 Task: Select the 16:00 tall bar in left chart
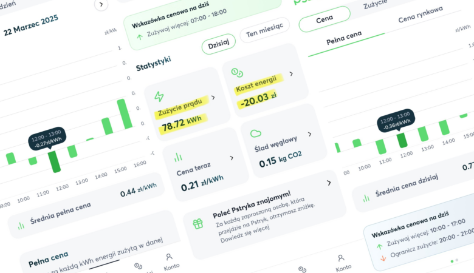pos(125,114)
